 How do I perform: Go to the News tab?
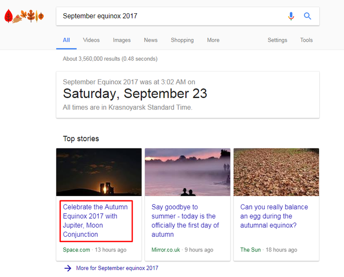coord(151,40)
